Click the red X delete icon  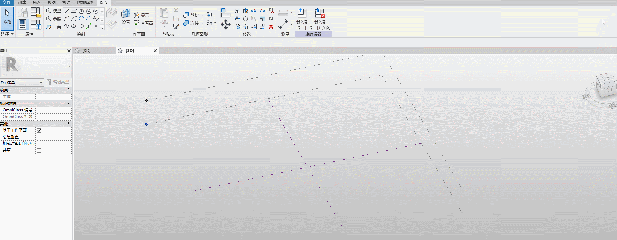tap(271, 27)
